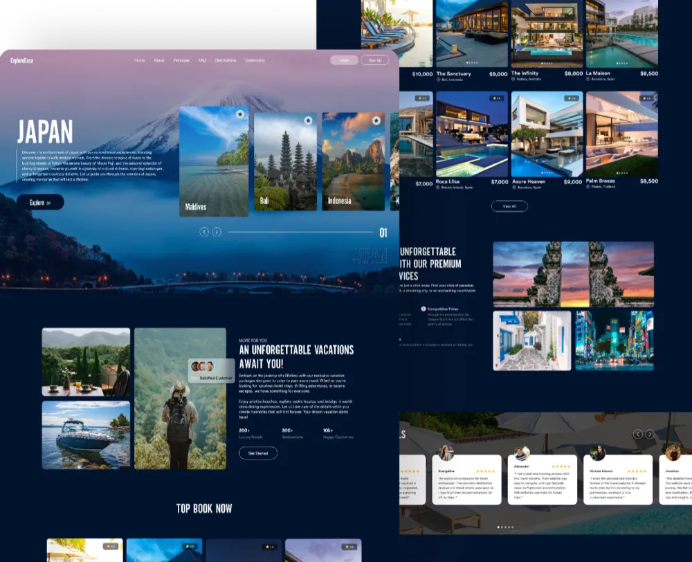Click location pin under Palm Breeze
This screenshot has width=692, height=562.
pos(588,187)
